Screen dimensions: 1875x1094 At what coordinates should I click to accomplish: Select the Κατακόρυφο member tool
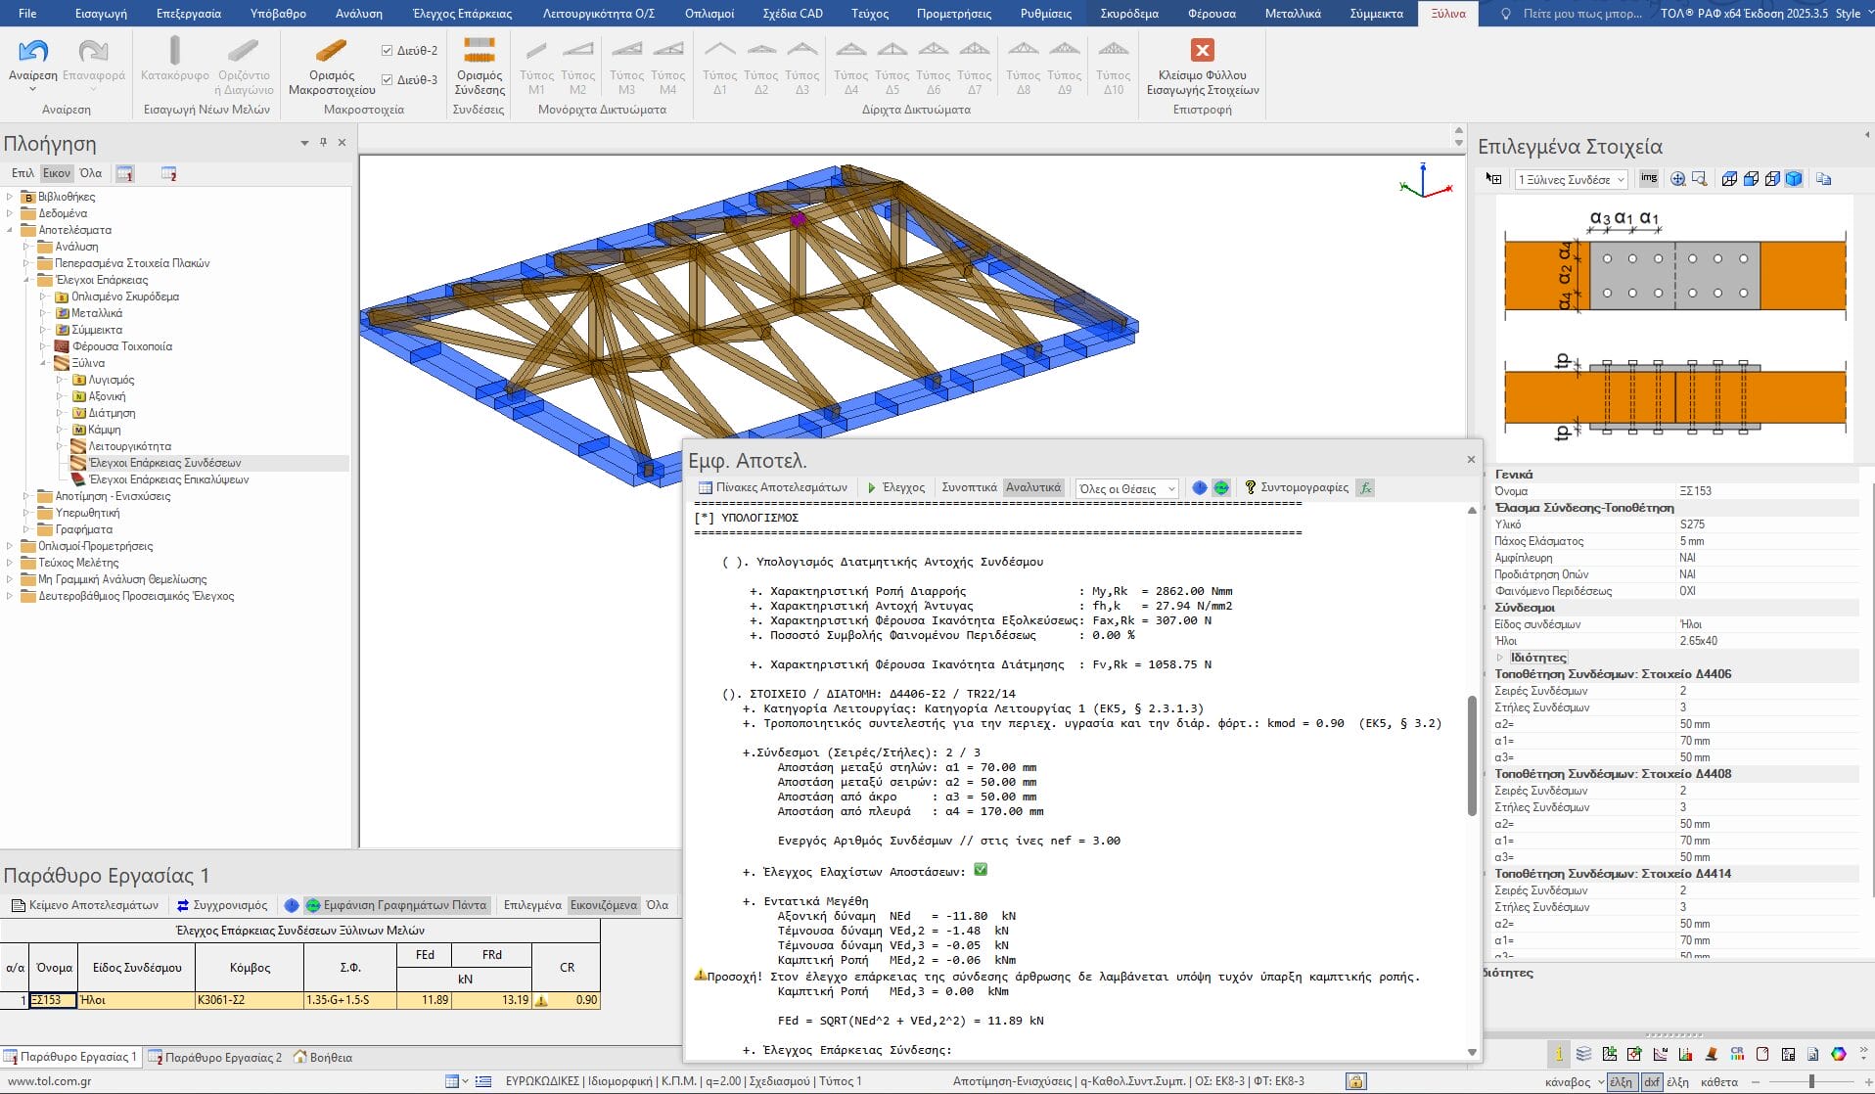click(174, 51)
